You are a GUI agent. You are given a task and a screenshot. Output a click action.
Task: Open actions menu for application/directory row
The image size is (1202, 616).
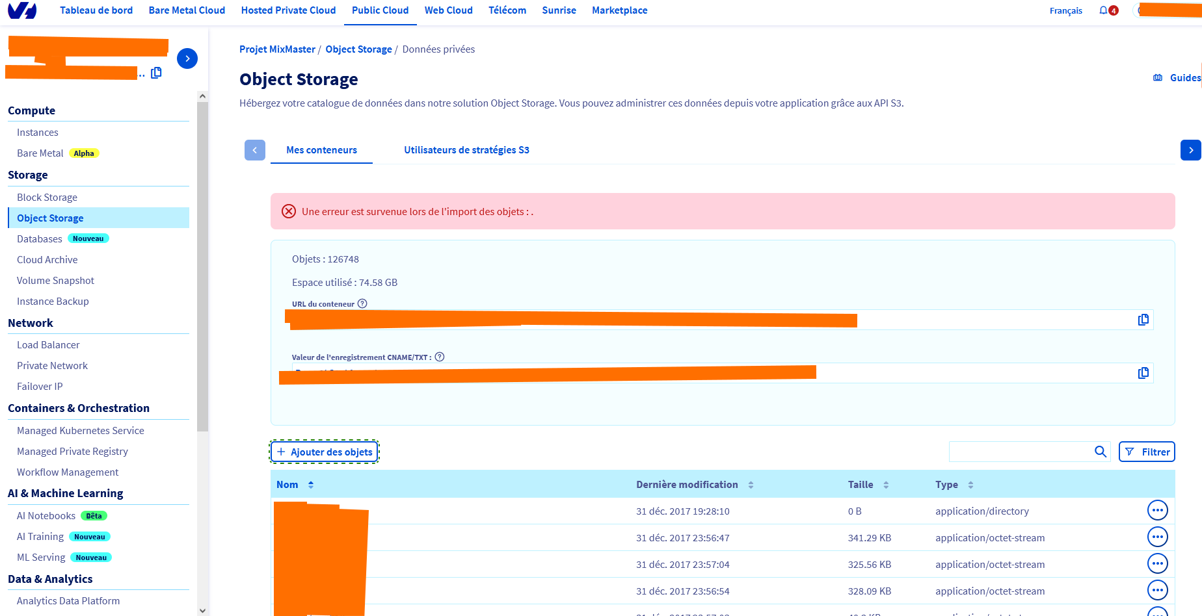tap(1157, 511)
